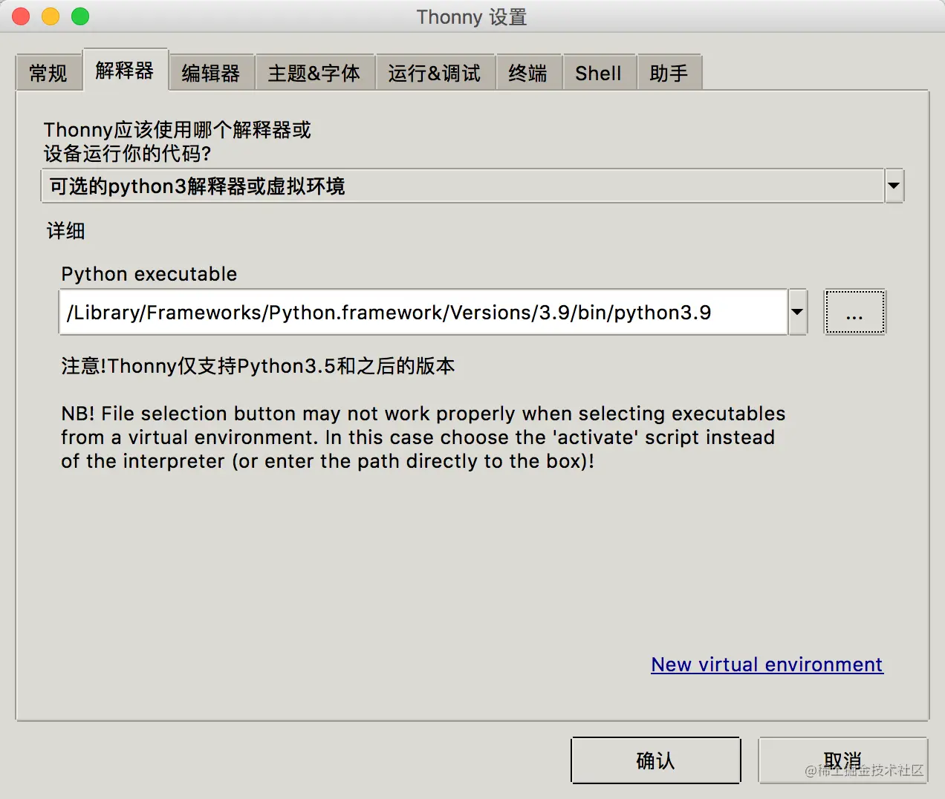The width and height of the screenshot is (945, 799).
Task: Open the 助手 assistant tab
Action: pos(669,73)
